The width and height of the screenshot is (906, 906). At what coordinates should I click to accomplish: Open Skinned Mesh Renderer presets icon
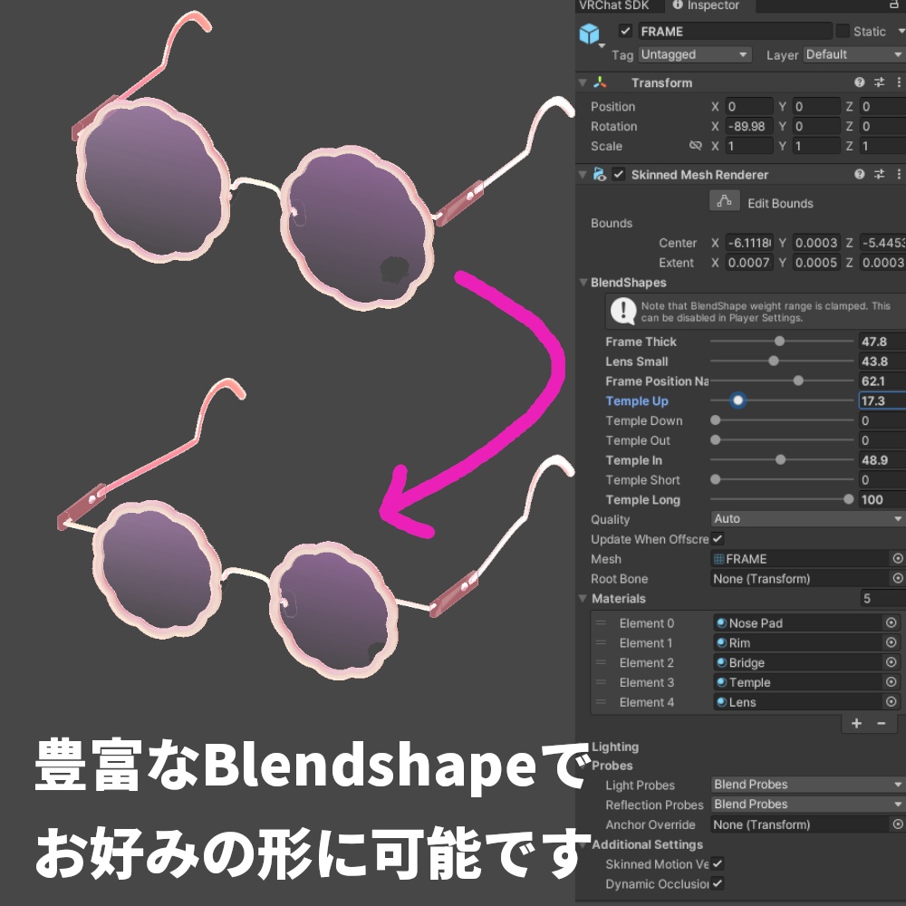(x=879, y=174)
